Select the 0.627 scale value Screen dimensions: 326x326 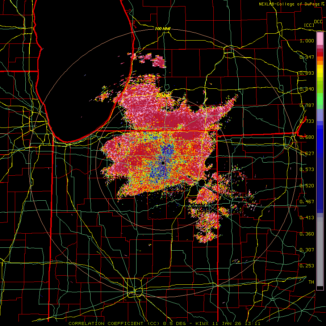(307, 154)
